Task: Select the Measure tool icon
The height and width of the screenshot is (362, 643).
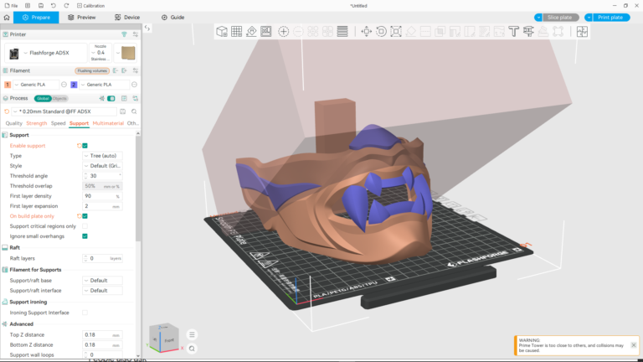Action: 528,32
